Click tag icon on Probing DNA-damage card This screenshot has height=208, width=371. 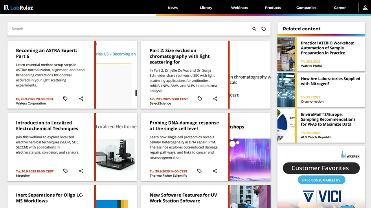(x=200, y=171)
